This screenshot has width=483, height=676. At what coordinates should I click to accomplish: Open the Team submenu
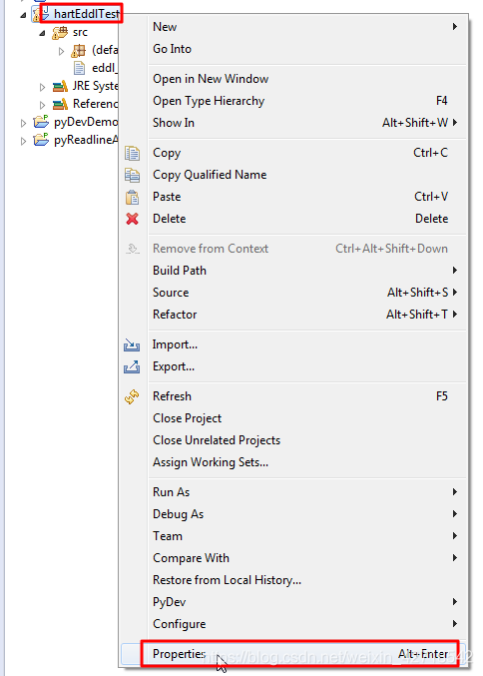tap(306, 536)
